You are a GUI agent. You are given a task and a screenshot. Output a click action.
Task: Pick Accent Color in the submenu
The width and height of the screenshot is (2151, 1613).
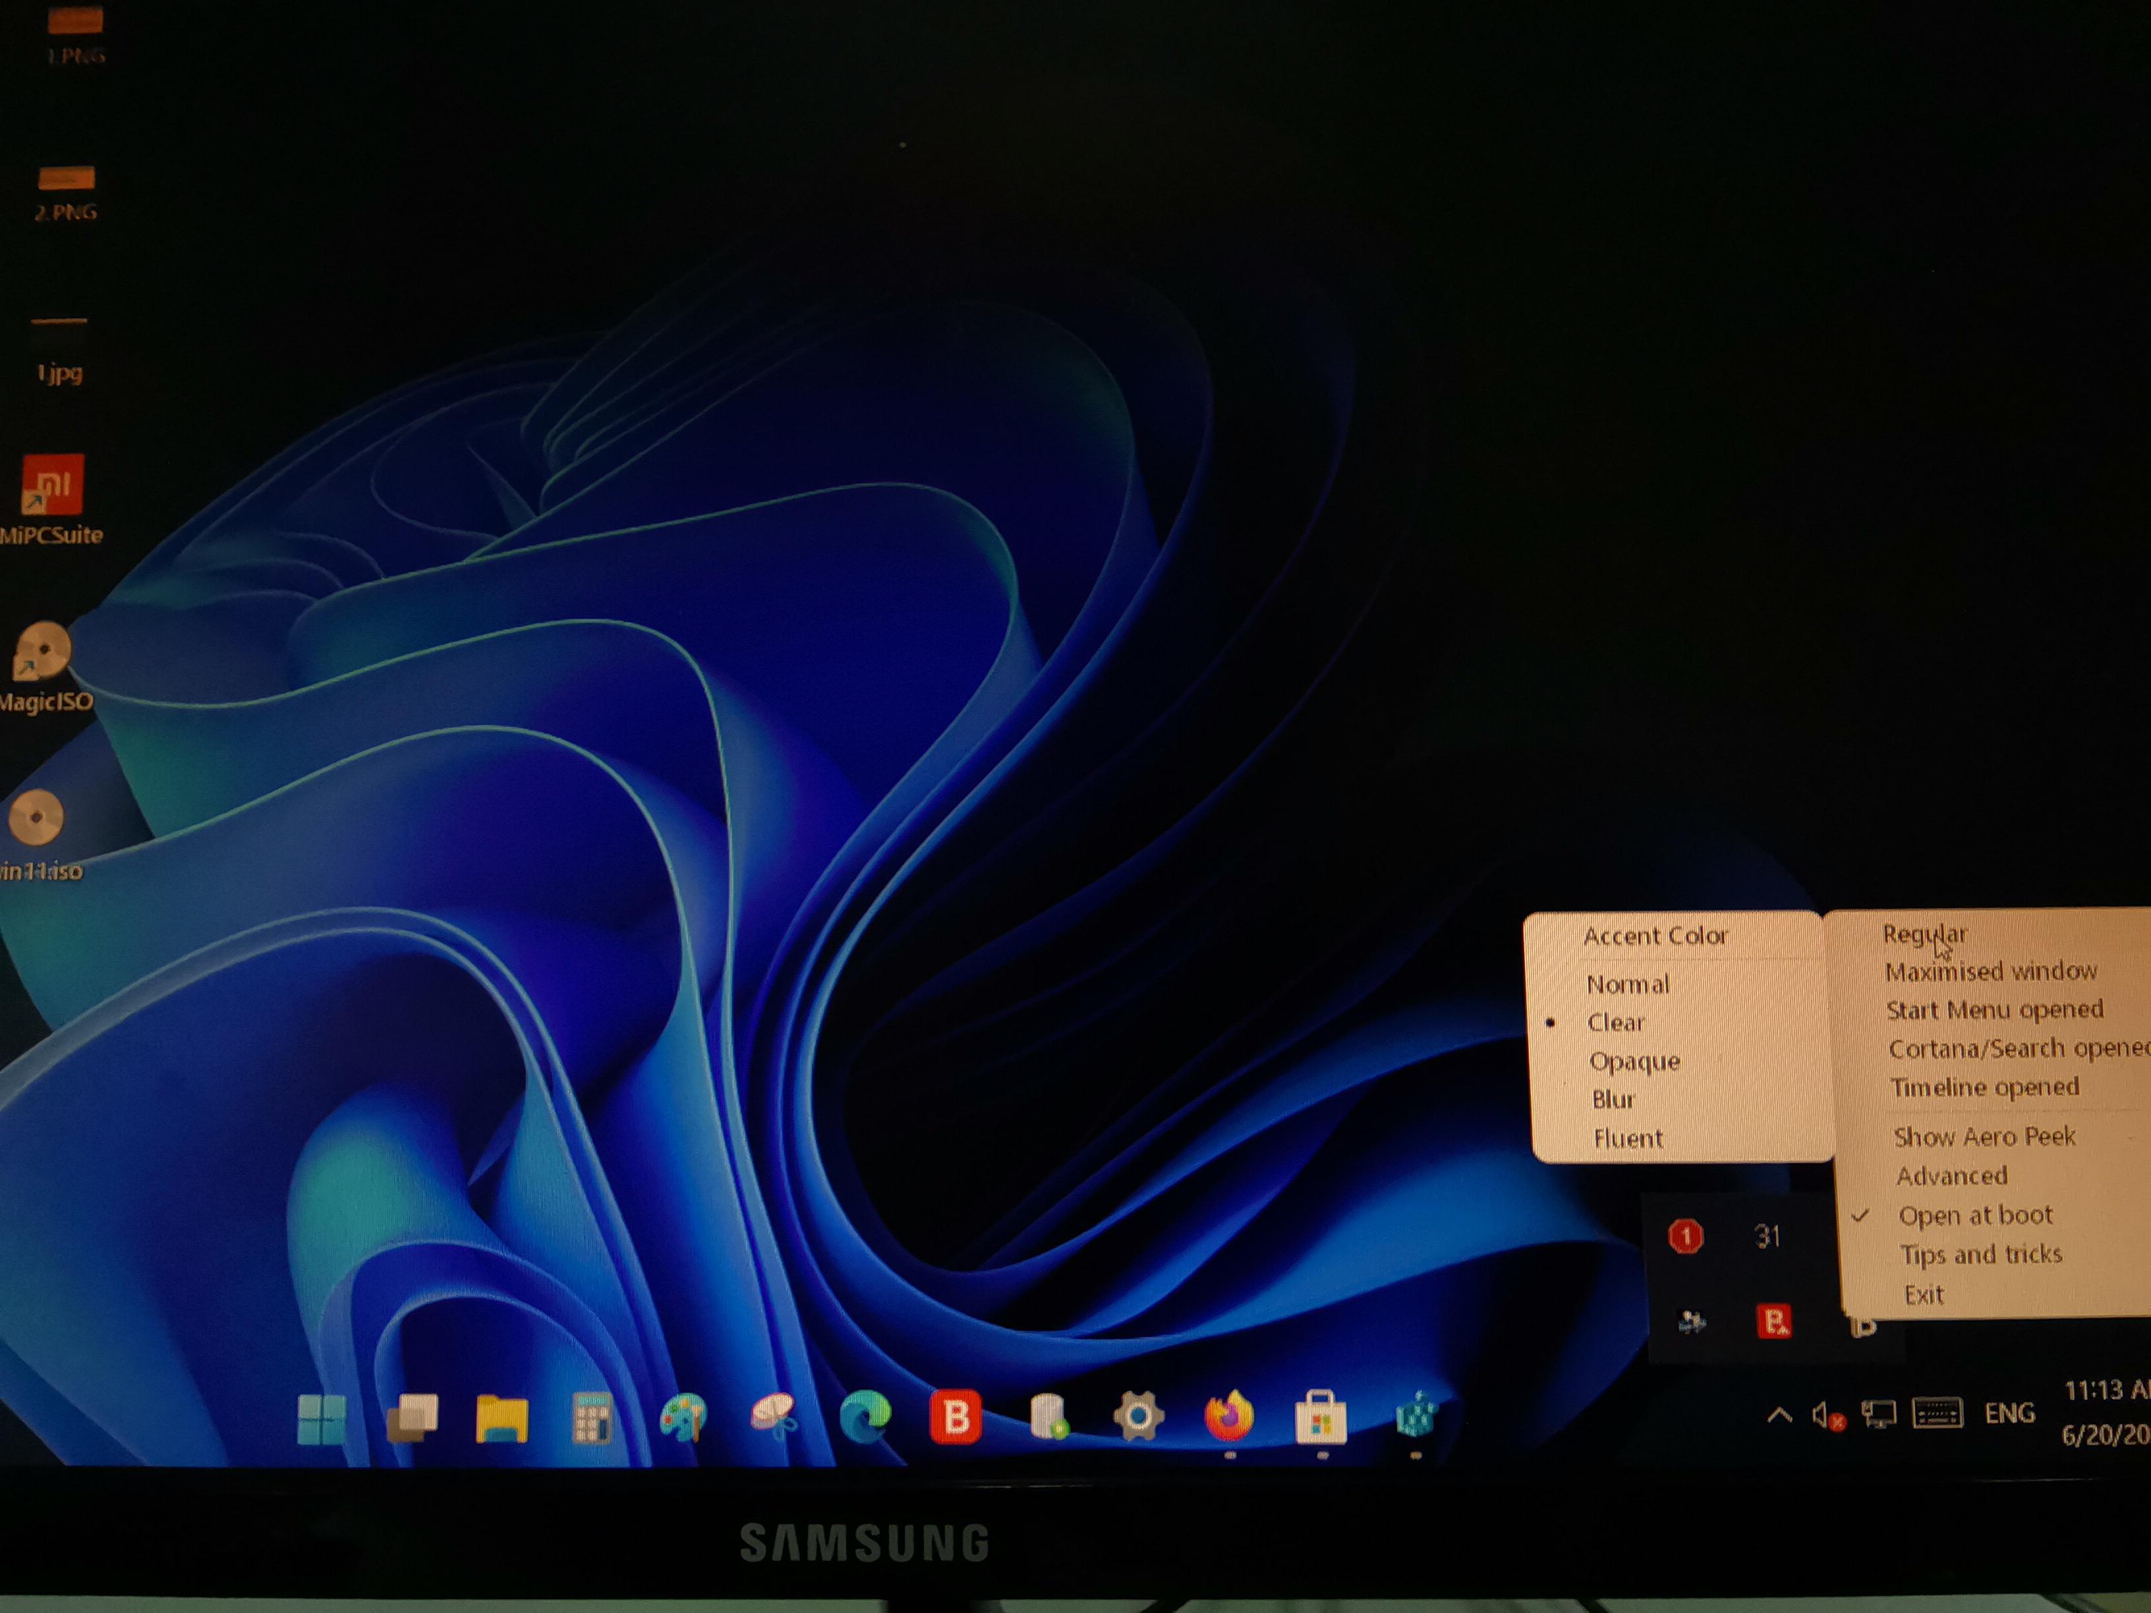click(x=1655, y=936)
